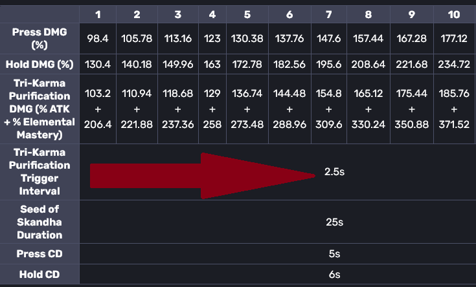Select the level 6 column header

click(x=289, y=14)
